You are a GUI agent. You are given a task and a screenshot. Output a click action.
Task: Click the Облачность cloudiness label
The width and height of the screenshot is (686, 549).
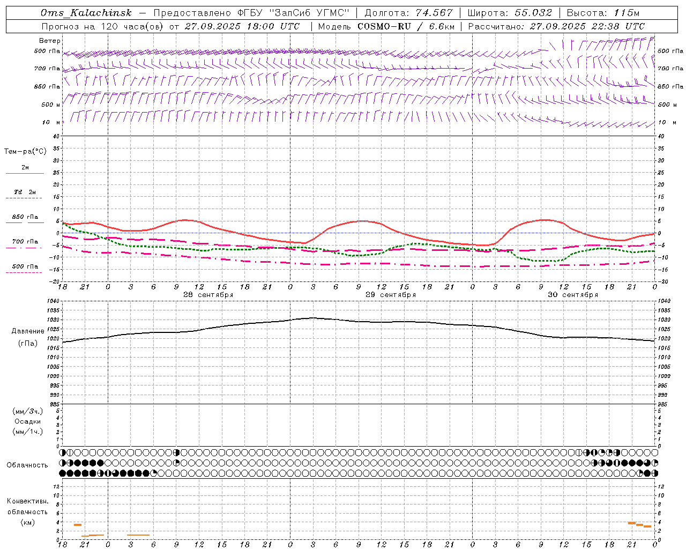coord(27,465)
